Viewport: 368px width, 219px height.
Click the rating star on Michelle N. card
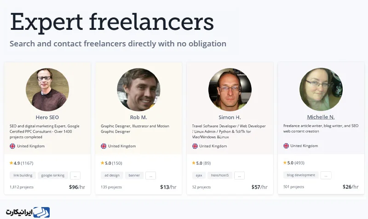tap(285, 163)
